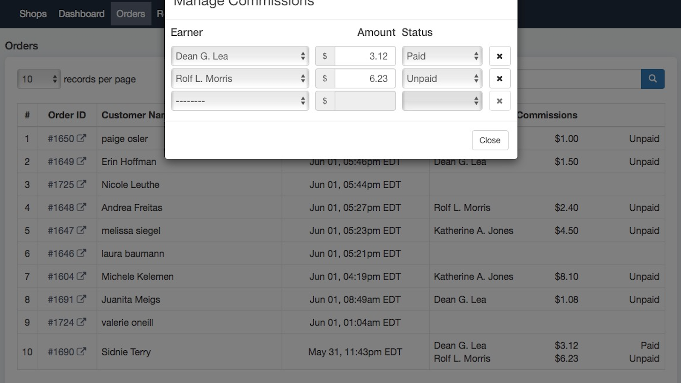
Task: Click the 6.23 amount field
Action: 365,79
